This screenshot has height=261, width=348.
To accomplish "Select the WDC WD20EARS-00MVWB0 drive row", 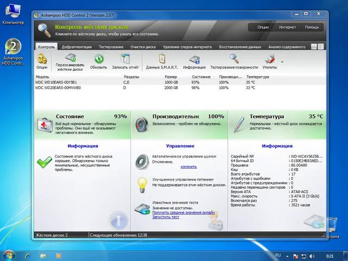I will tap(180, 88).
